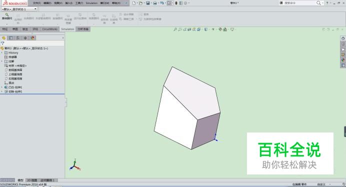Click the feature tree filter funnel icon
Viewport: 346px width, 187px height.
pyautogui.click(x=2, y=43)
